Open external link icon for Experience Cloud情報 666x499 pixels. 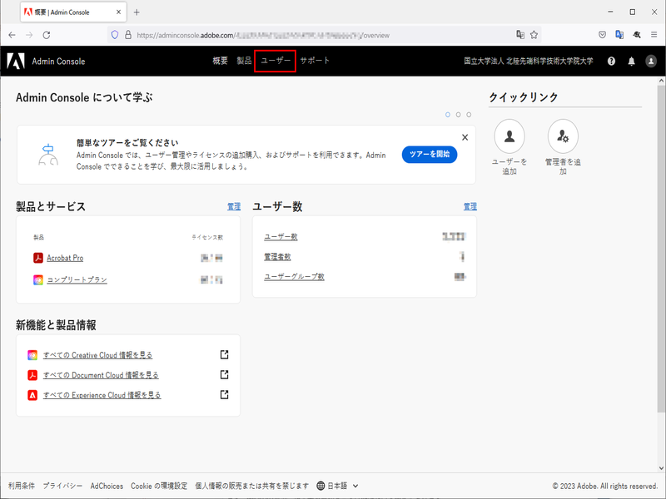(x=224, y=394)
